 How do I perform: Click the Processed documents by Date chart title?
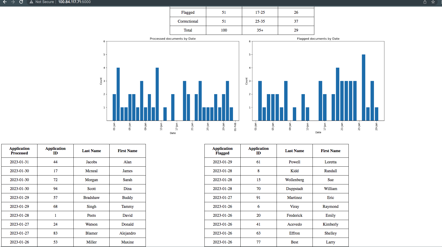tap(173, 39)
